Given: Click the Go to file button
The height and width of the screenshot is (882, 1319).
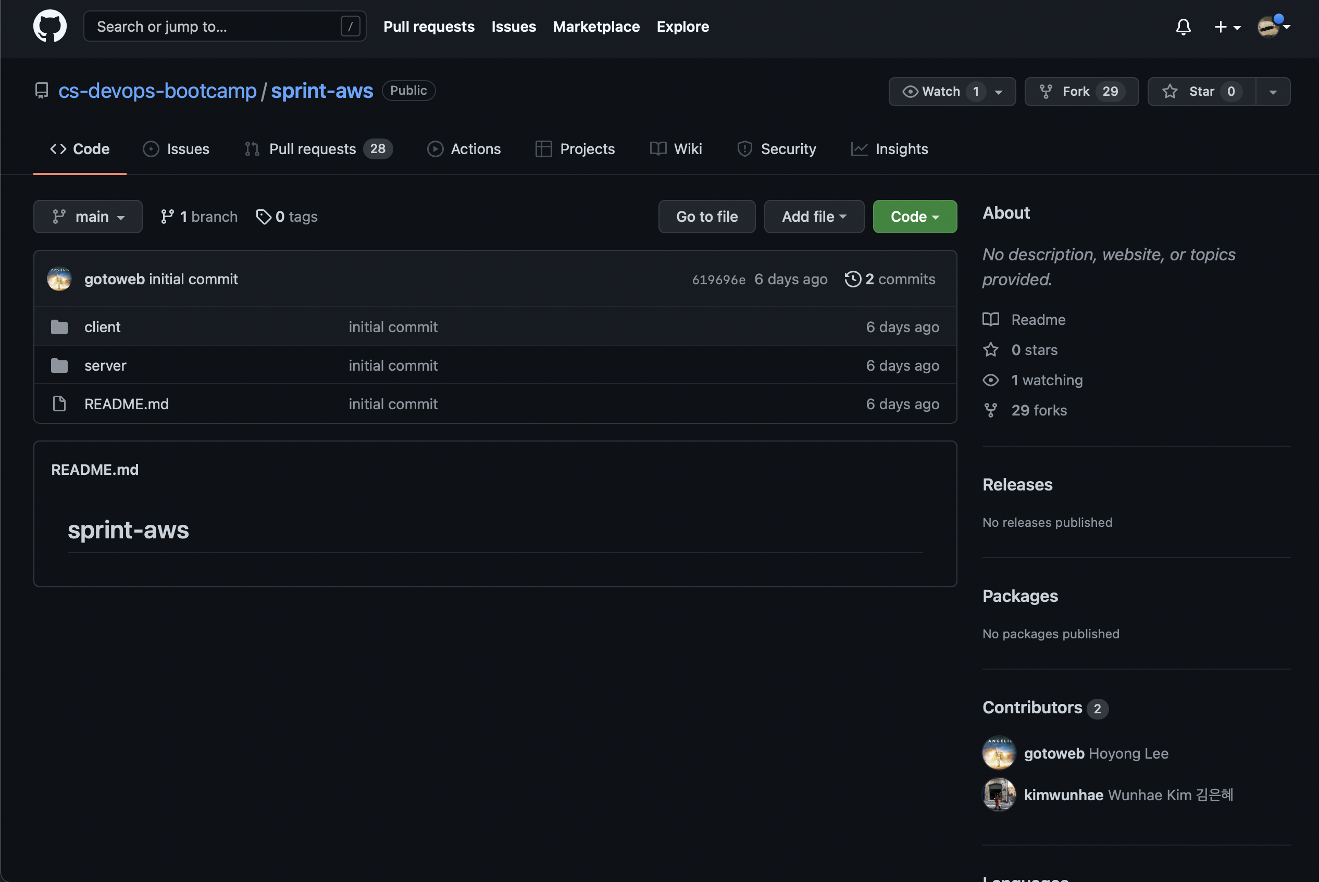Looking at the screenshot, I should point(707,217).
